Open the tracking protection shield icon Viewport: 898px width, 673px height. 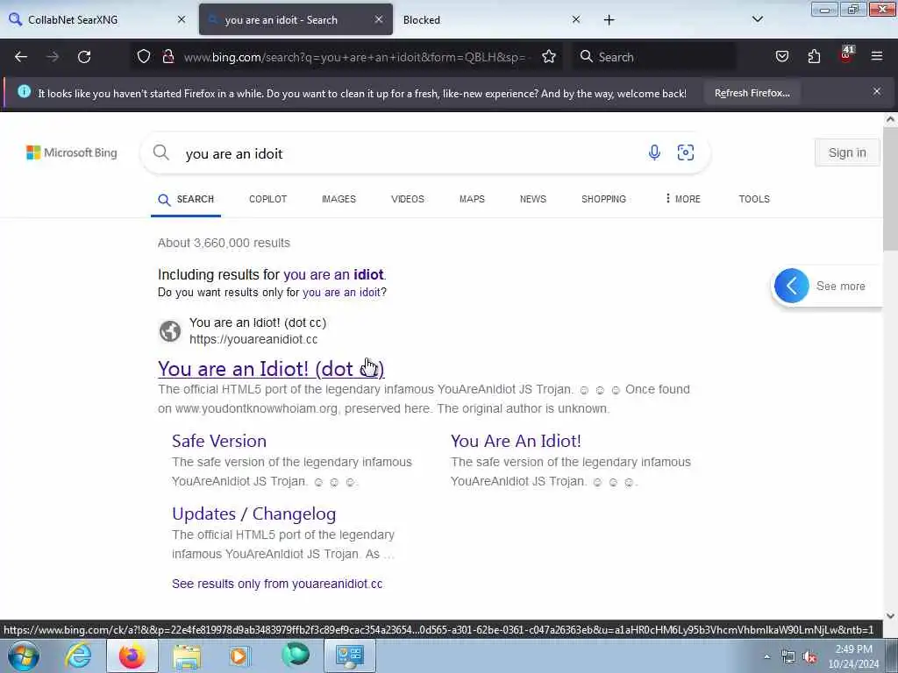(x=144, y=57)
